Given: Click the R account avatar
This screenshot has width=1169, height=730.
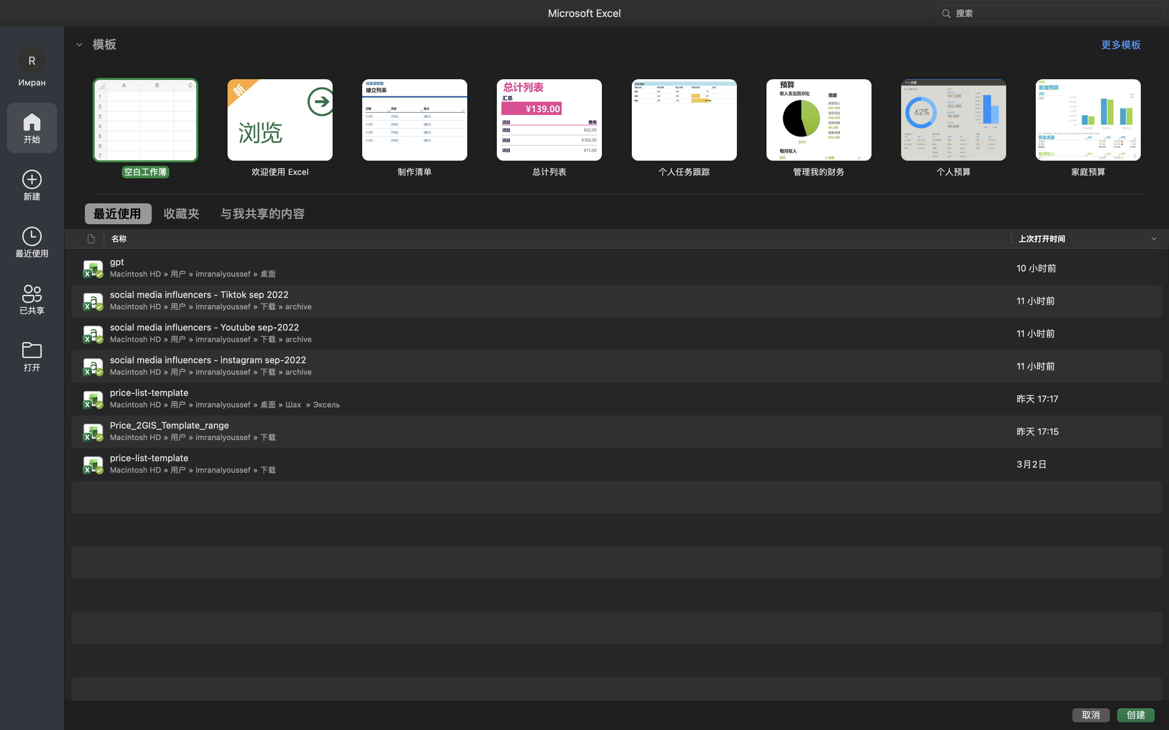Looking at the screenshot, I should coord(32,61).
